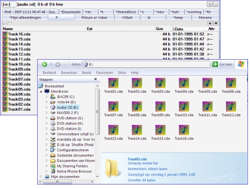Click the green Ga naar arrow
This screenshot has height=188, width=251.
(x=215, y=64)
